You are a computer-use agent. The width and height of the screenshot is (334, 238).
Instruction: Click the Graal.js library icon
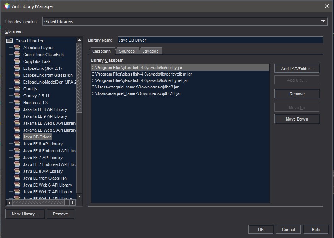pos(17,89)
